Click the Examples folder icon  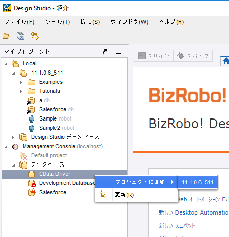coord(32,82)
